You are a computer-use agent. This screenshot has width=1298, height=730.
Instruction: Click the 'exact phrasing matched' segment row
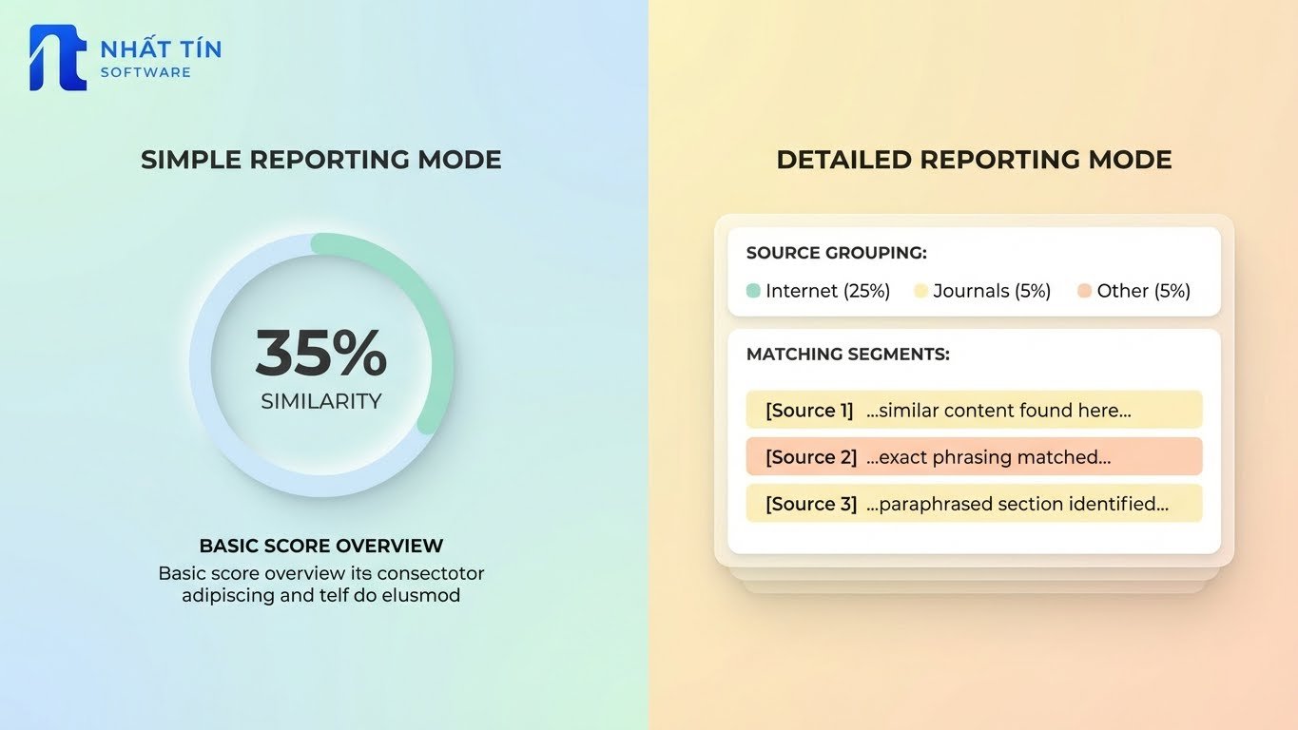click(974, 456)
